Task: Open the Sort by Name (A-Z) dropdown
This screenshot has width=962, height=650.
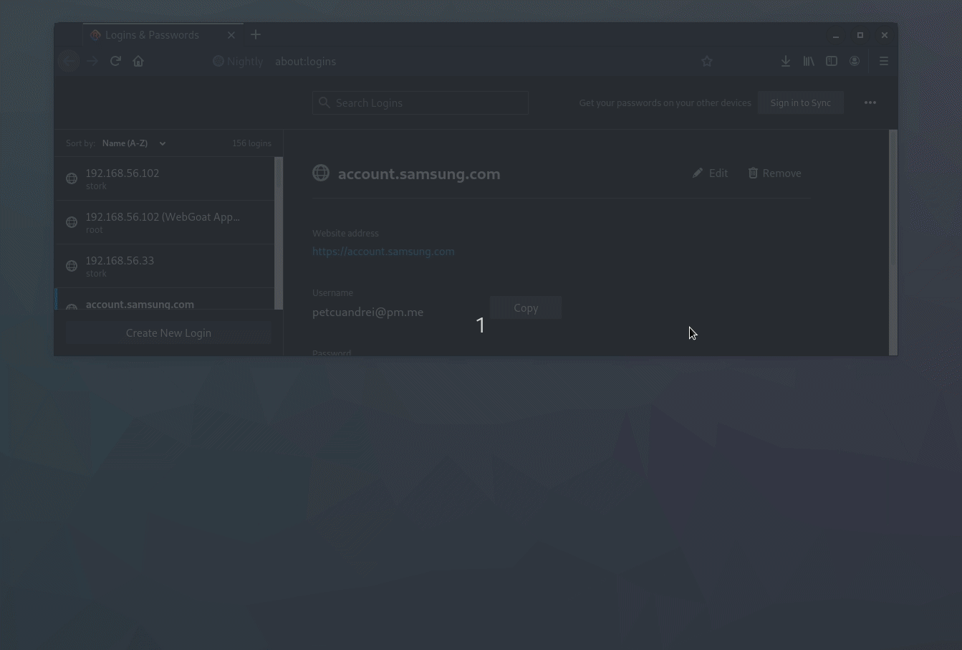Action: coord(134,143)
